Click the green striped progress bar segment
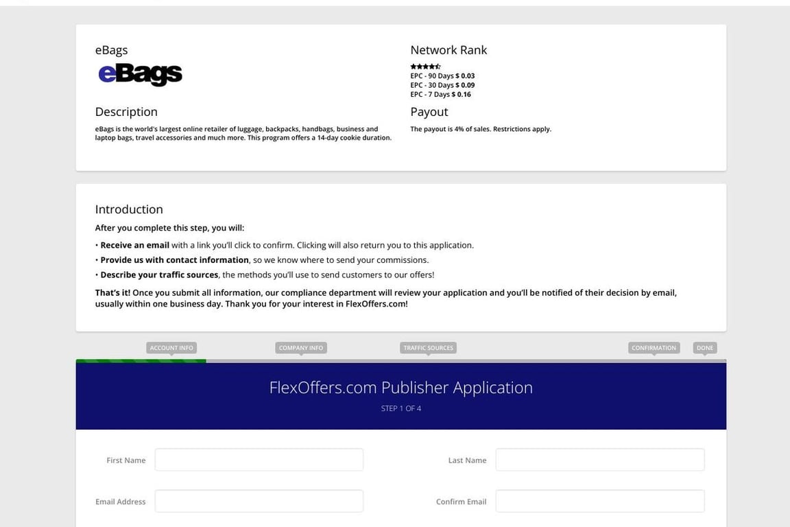Viewport: 790px width, 527px height. (141, 361)
